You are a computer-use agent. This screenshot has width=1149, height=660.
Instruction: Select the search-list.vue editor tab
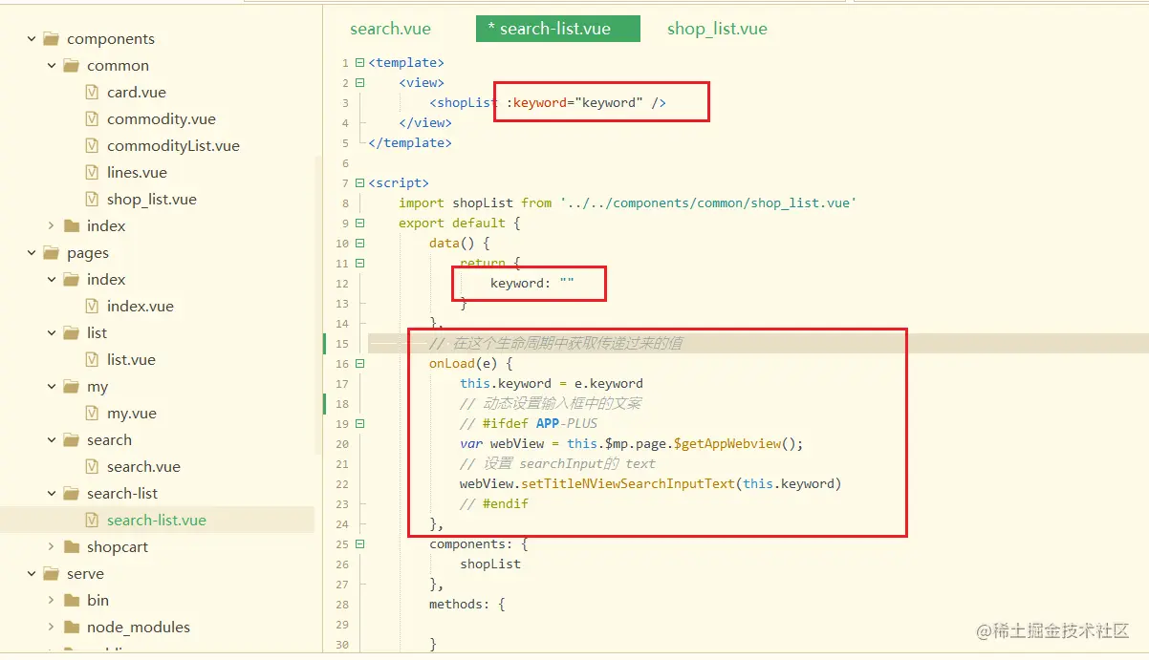coord(557,29)
